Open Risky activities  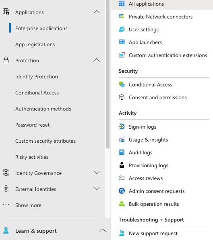[x=32, y=157]
